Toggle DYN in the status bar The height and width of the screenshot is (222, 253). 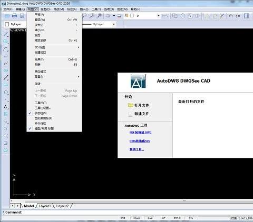191,218
